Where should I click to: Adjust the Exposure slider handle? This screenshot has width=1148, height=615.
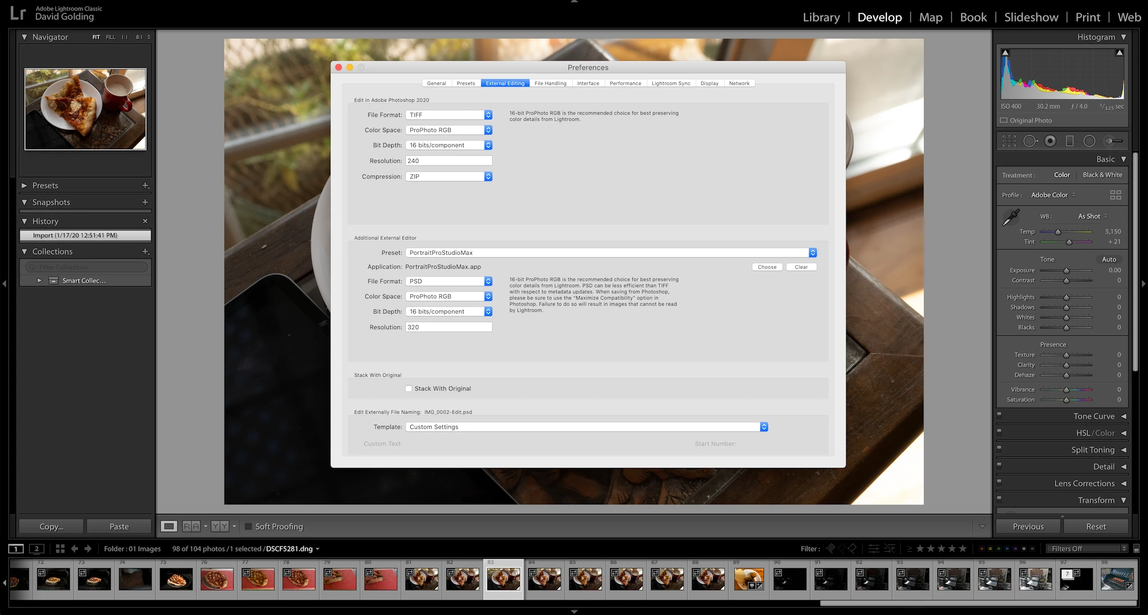[x=1066, y=271]
